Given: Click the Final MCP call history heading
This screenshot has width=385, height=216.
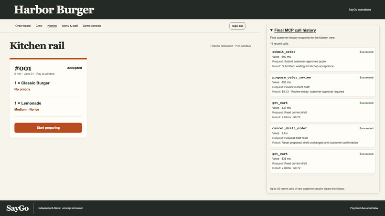Looking at the screenshot, I should click(x=295, y=30).
